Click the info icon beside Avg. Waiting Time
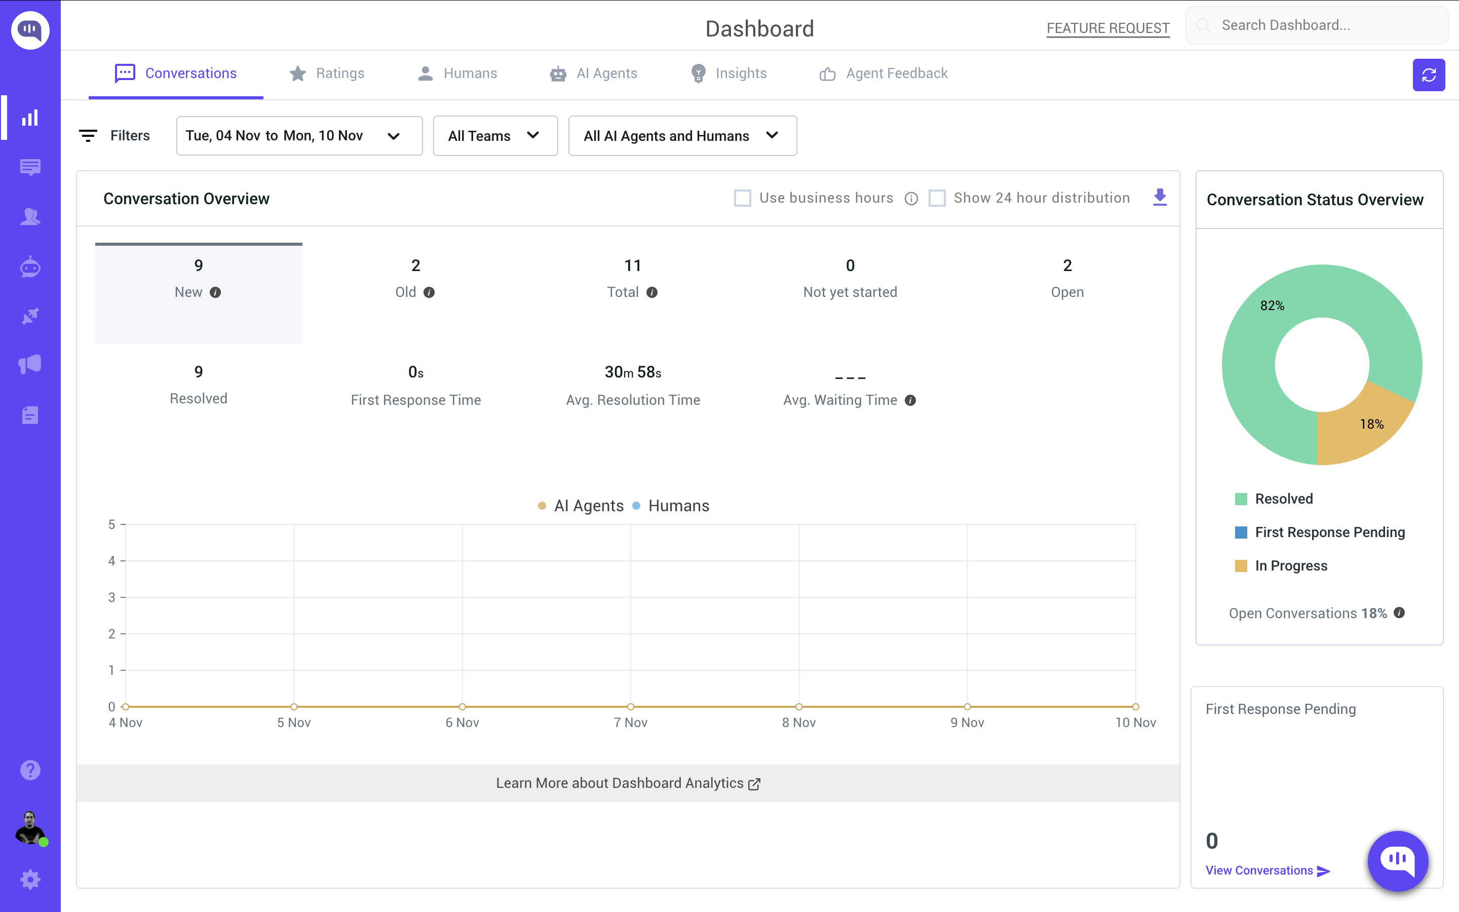Viewport: 1459px width, 912px height. click(910, 400)
